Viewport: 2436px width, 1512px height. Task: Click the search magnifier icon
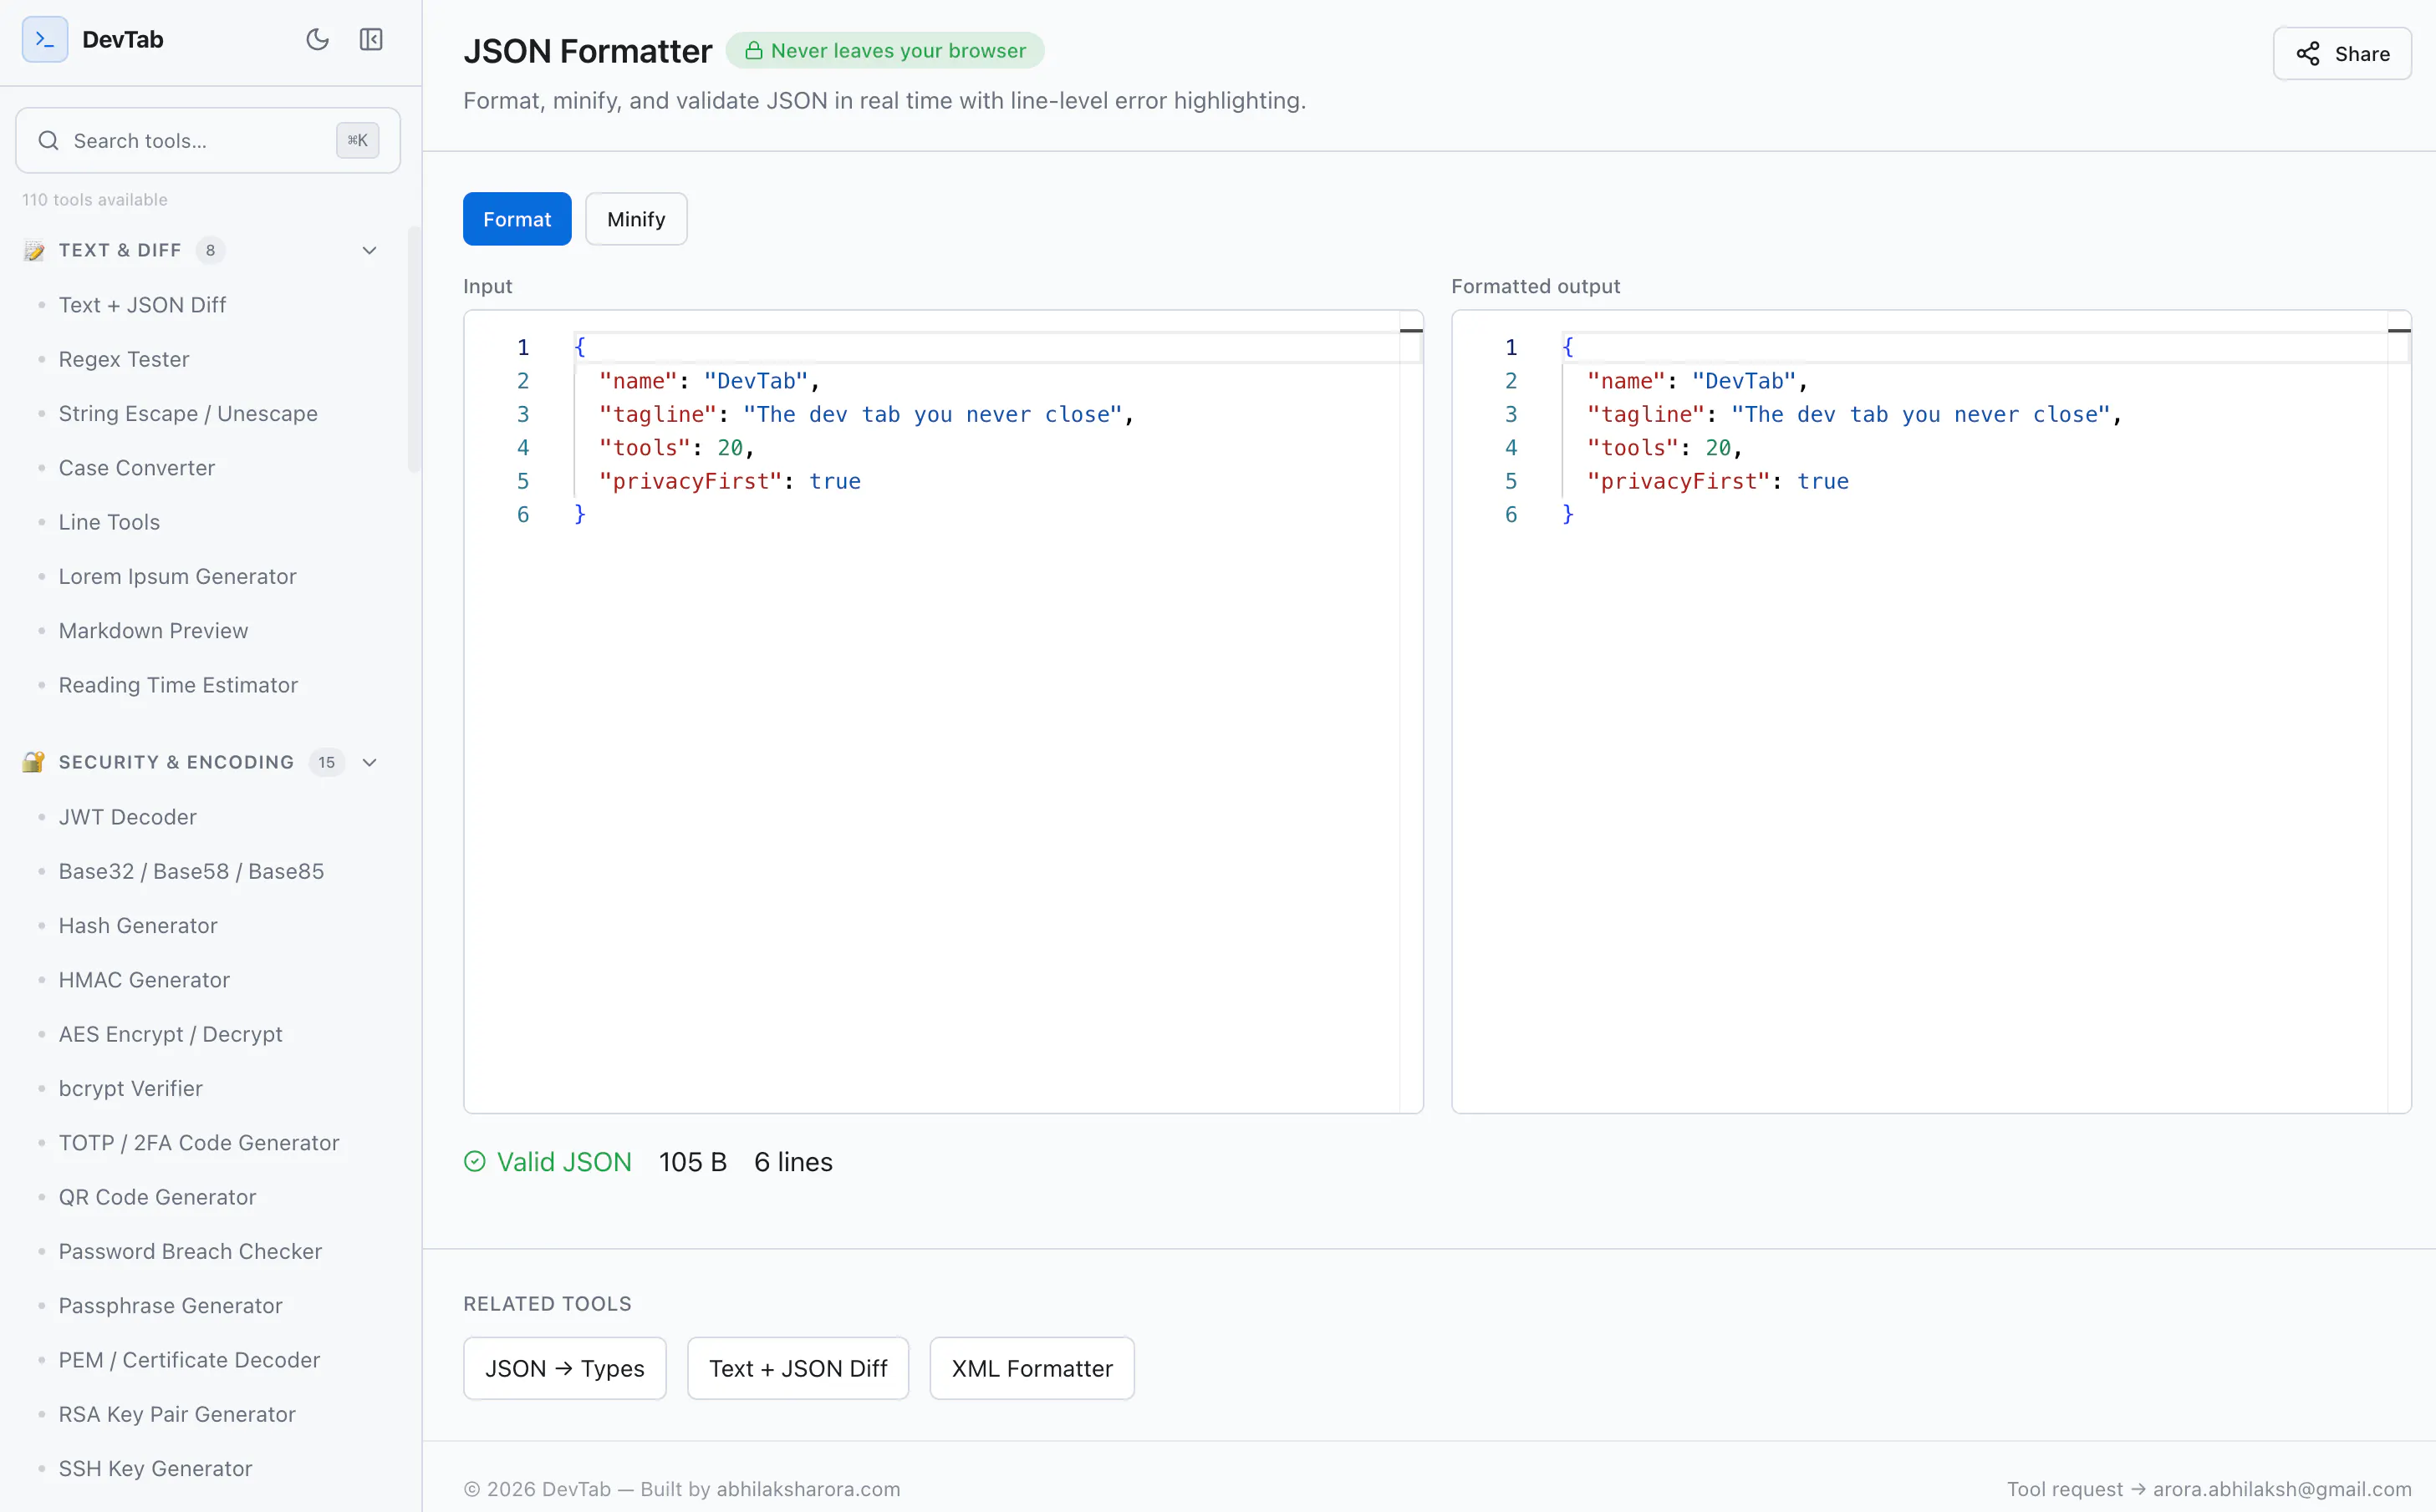[x=48, y=140]
